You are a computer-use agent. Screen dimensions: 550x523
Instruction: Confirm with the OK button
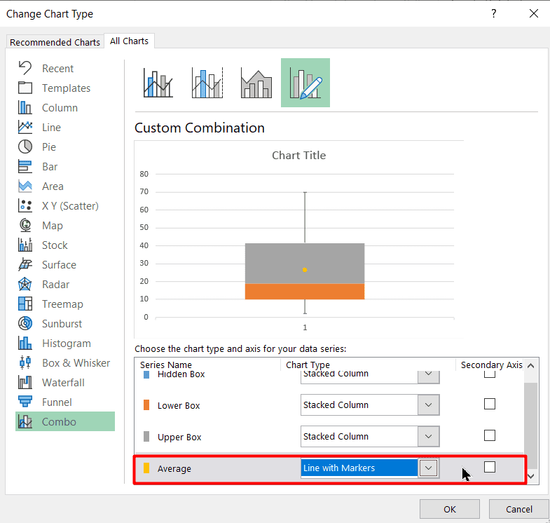point(450,509)
